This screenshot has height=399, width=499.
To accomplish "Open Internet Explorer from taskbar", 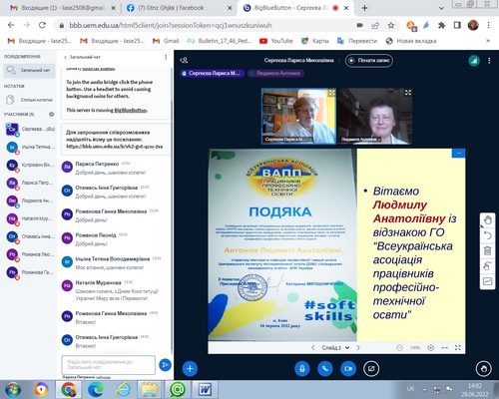I will click(123, 389).
